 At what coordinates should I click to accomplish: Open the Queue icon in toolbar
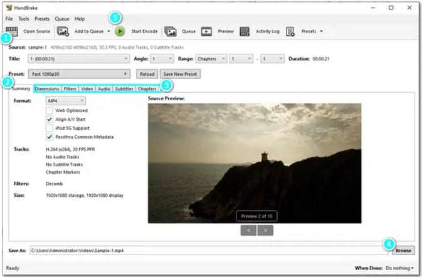tap(171, 31)
